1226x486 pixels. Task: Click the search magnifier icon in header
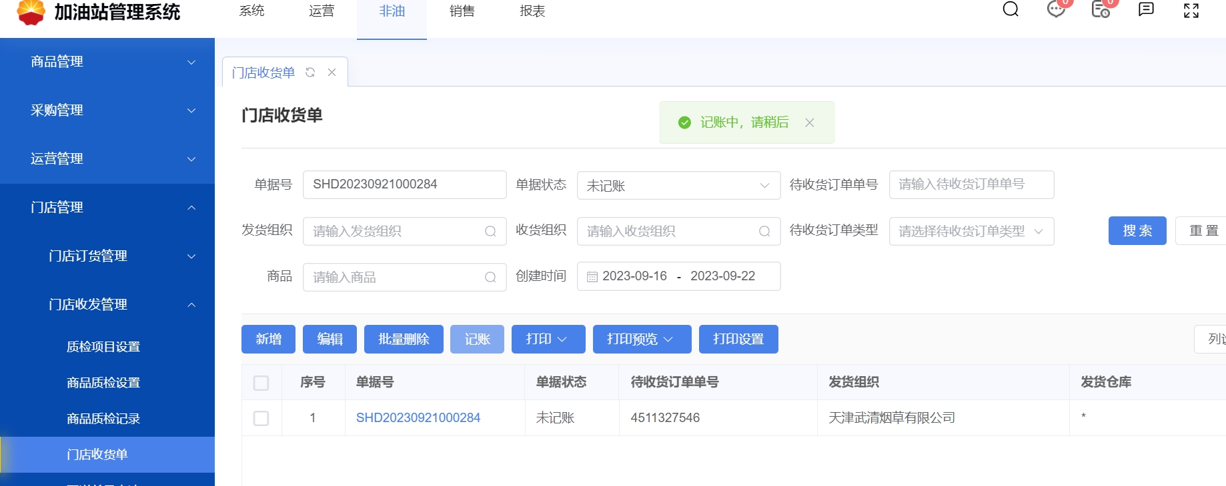pyautogui.click(x=1011, y=9)
